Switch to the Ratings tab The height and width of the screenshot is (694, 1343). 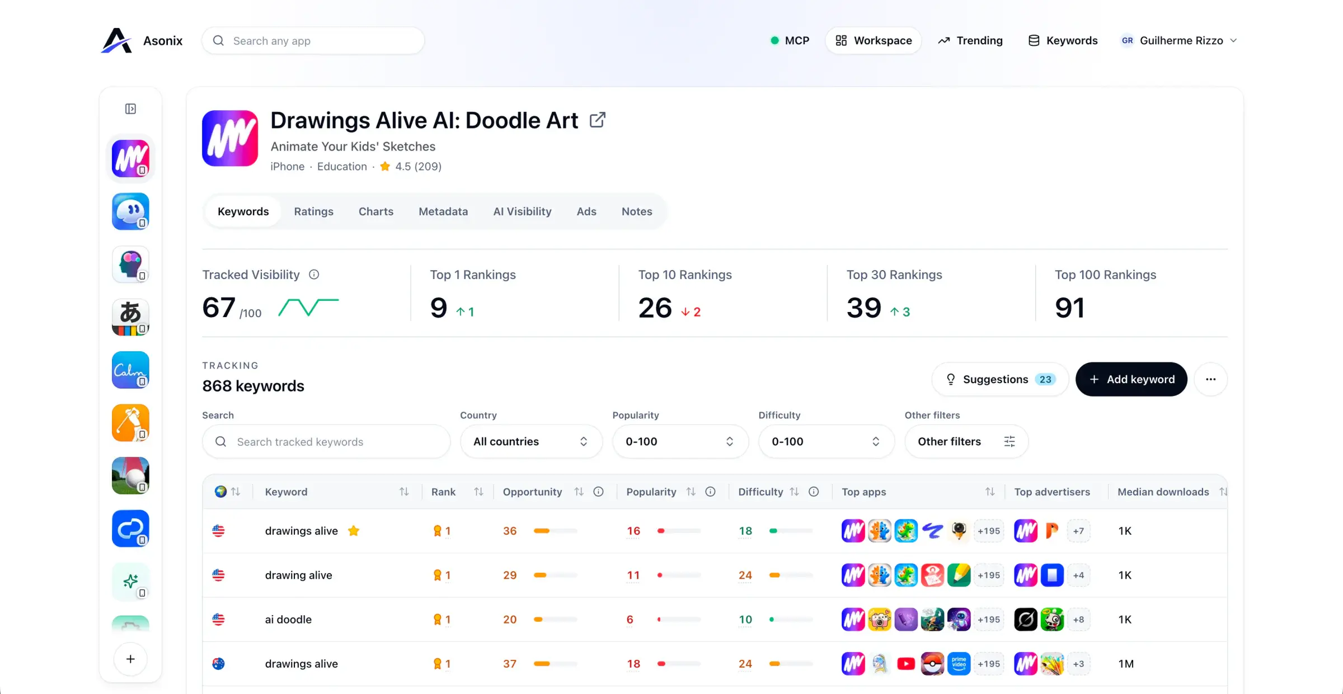coord(313,211)
